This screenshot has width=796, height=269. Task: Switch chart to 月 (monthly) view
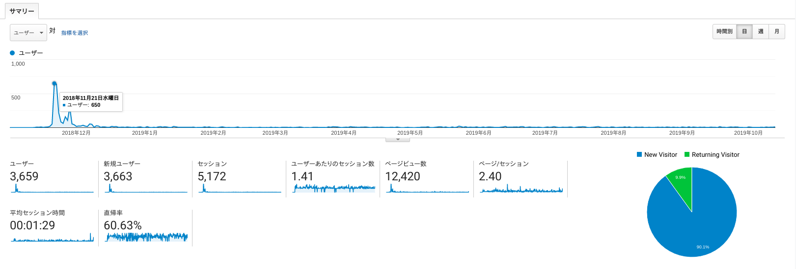(x=777, y=31)
